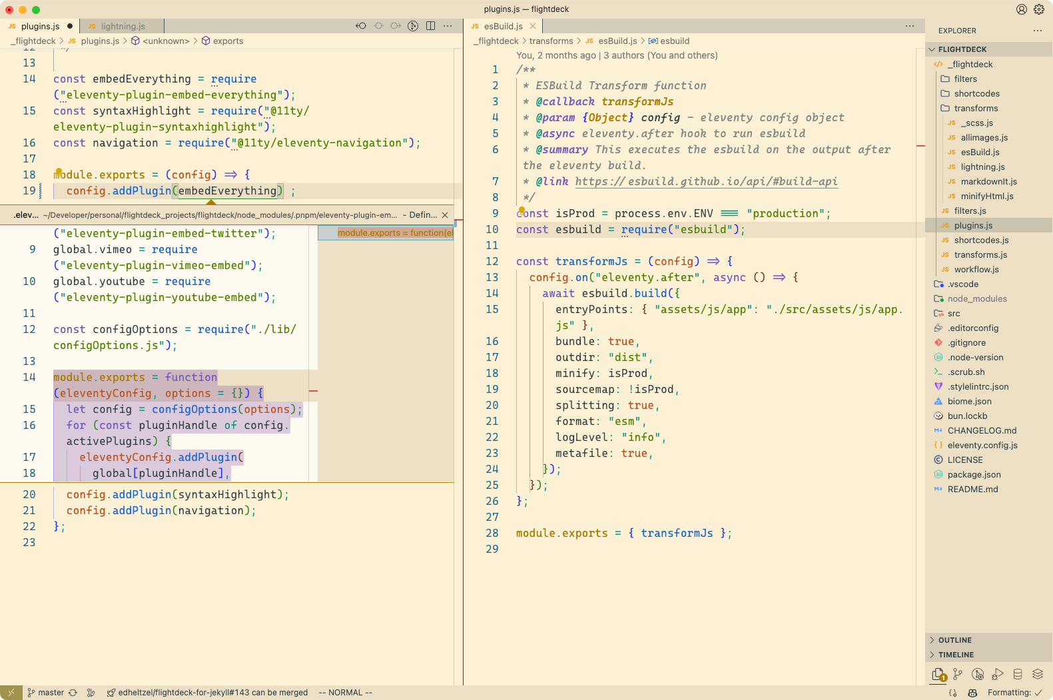The width and height of the screenshot is (1053, 700).
Task: Switch to the plugins.js tab
Action: [40, 26]
